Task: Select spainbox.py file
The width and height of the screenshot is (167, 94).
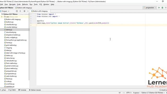Action: 10,86
